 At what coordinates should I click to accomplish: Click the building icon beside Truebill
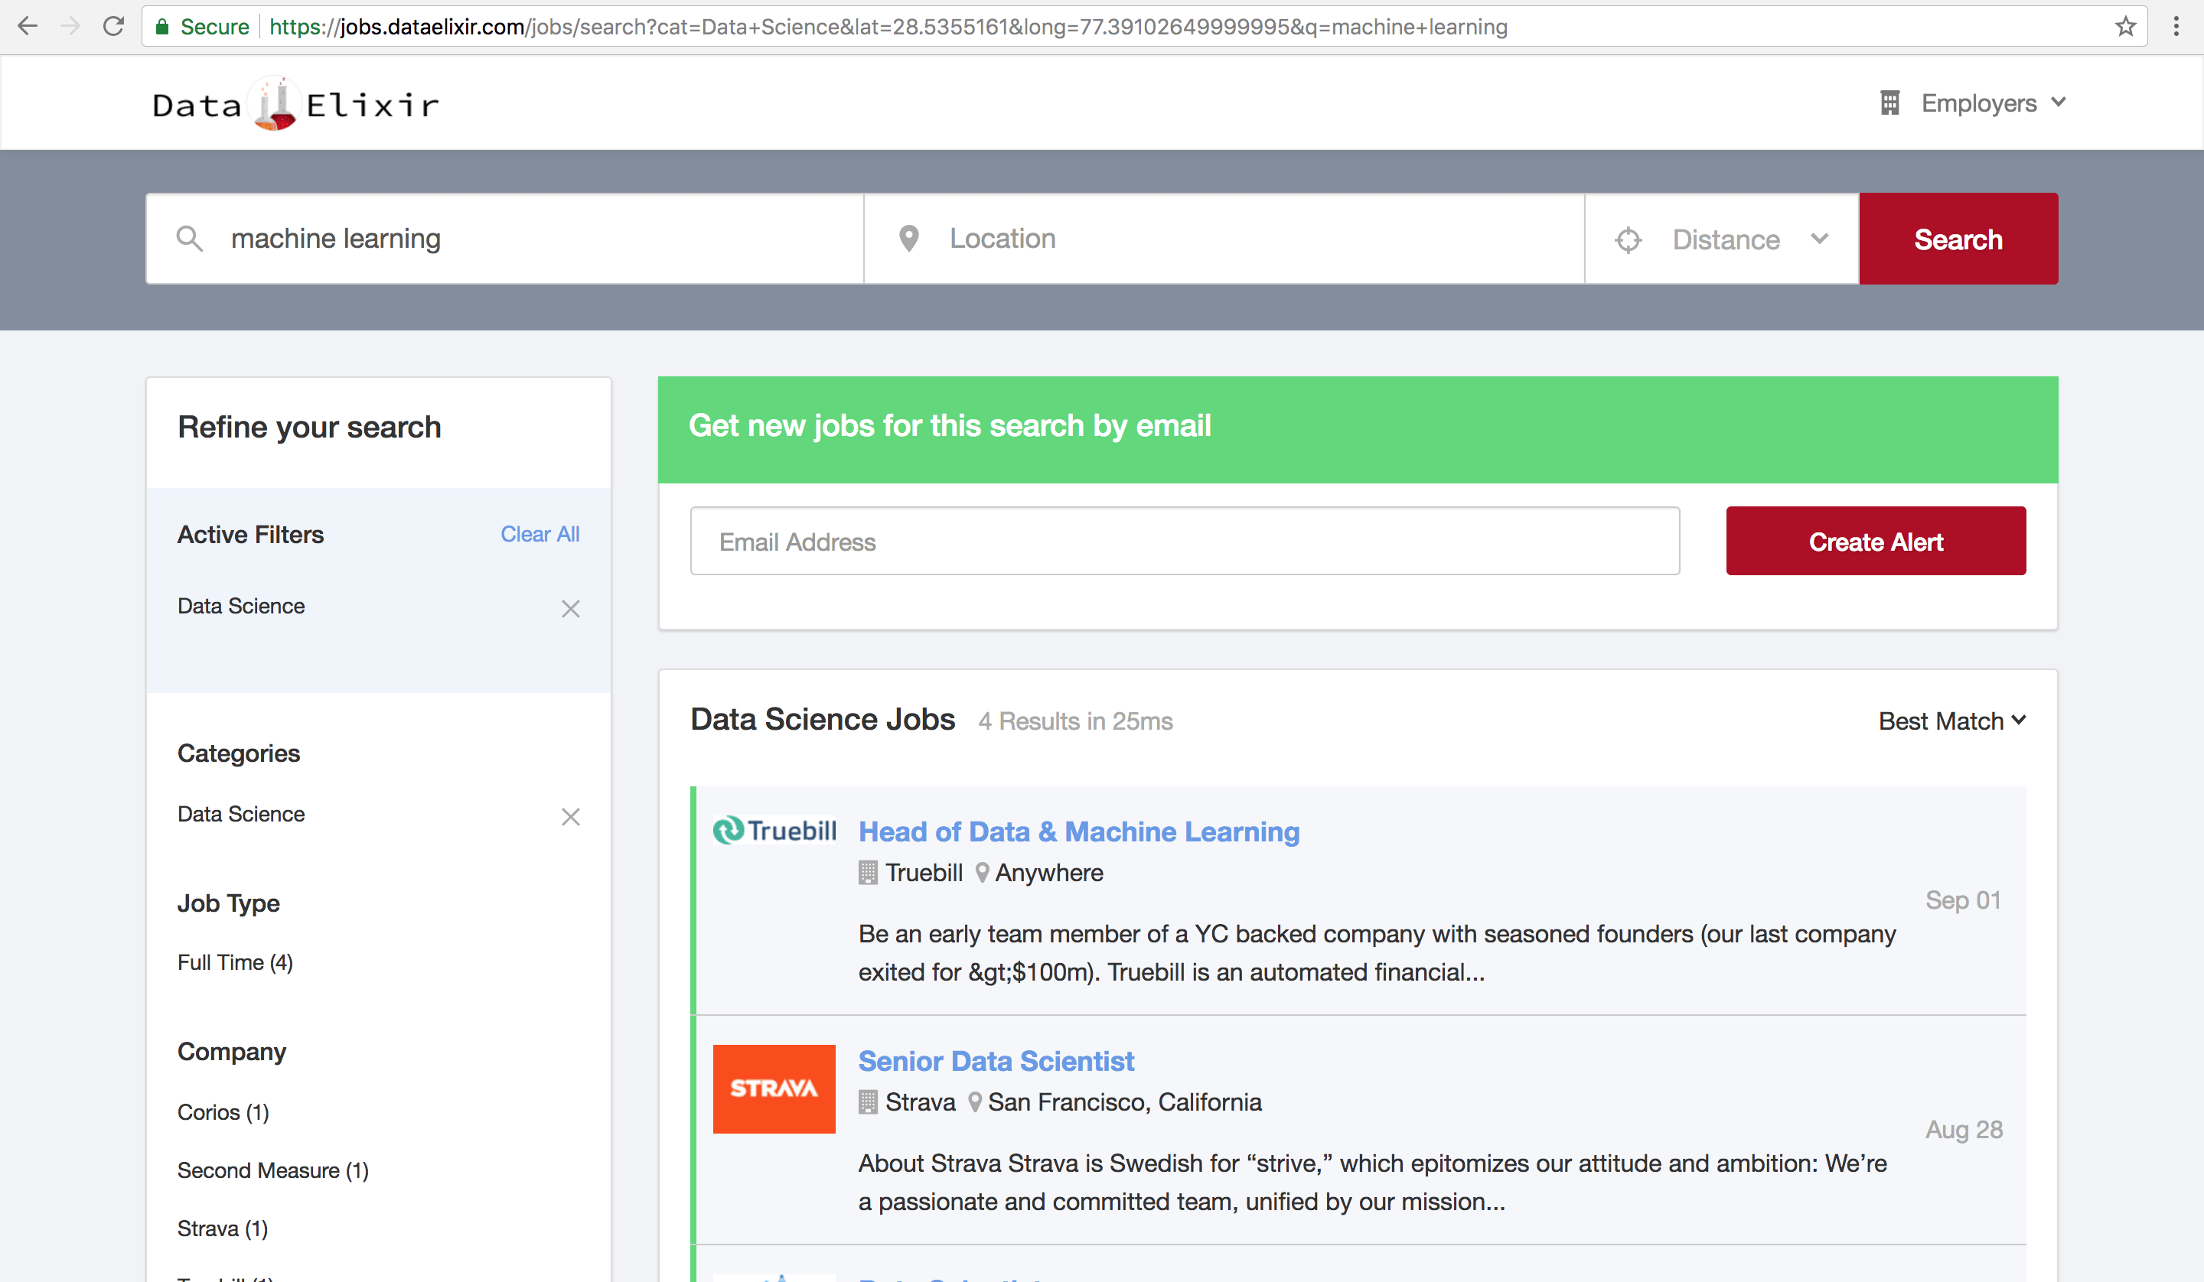coord(868,872)
